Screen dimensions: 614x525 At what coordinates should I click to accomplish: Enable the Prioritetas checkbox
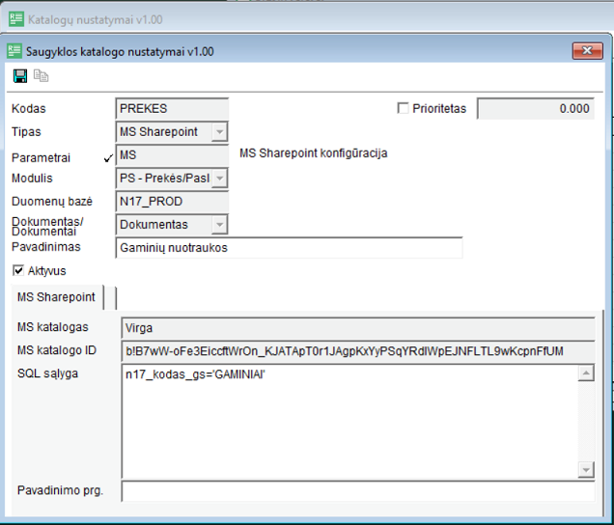(404, 108)
